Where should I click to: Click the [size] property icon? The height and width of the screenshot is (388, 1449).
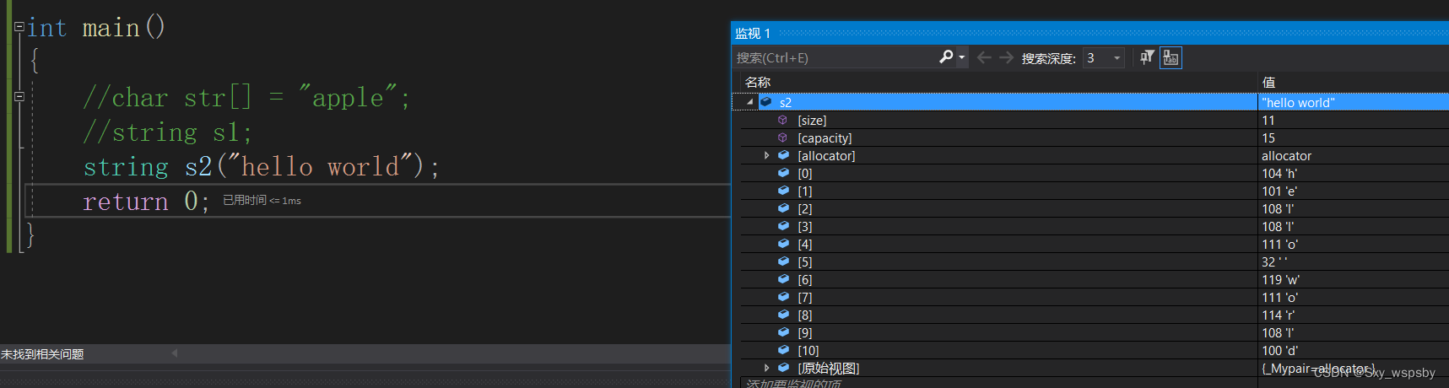pos(782,120)
